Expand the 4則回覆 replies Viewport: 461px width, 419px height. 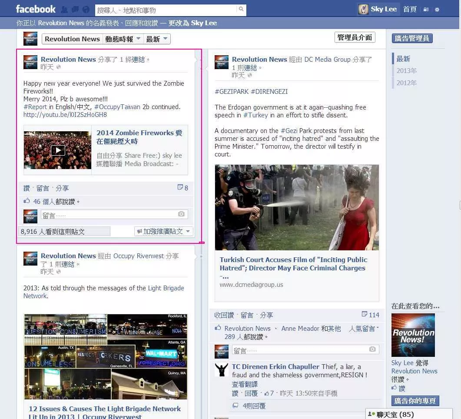[254, 406]
